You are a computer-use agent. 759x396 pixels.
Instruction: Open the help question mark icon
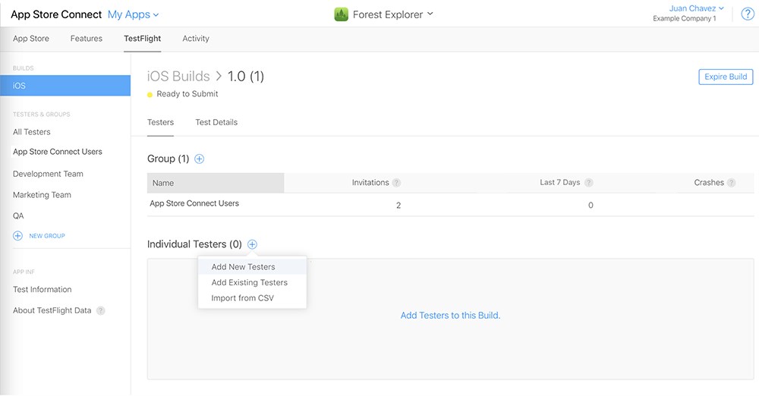coord(748,14)
